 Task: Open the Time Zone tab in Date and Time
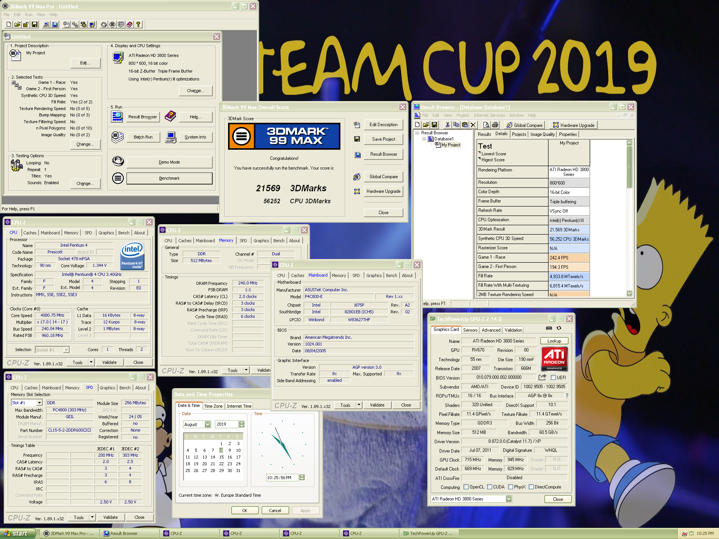point(213,406)
